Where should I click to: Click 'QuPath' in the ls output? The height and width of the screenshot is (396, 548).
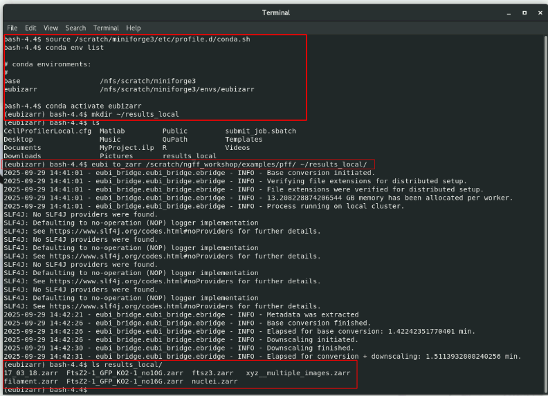tap(175, 140)
